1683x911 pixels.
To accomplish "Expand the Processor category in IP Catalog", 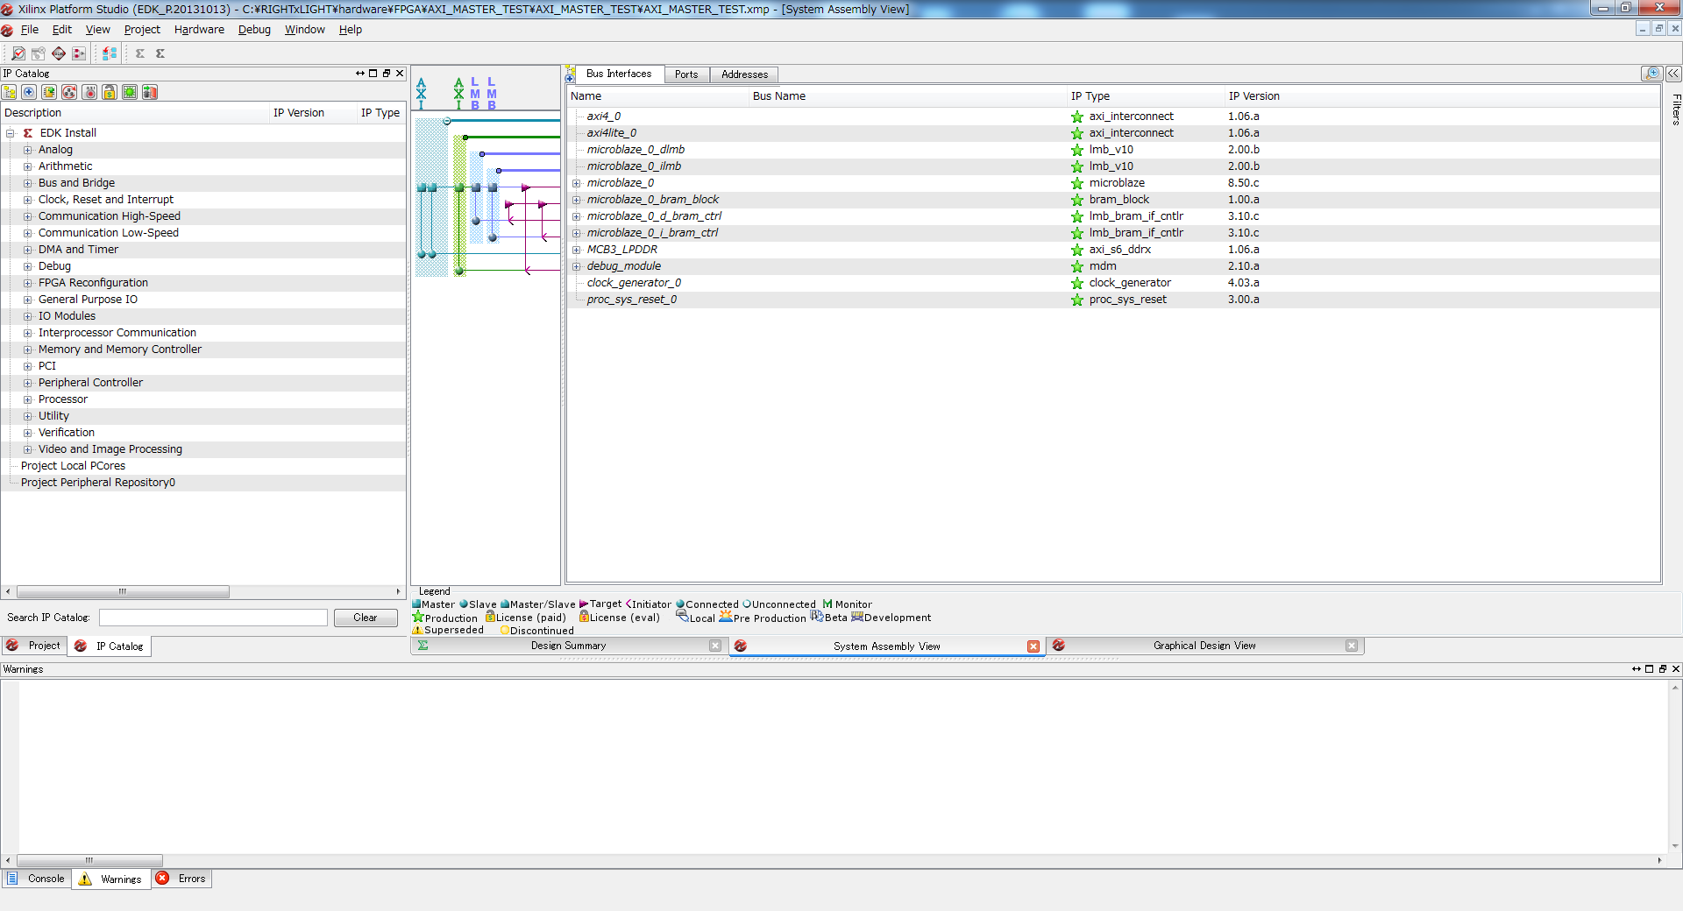I will point(28,399).
